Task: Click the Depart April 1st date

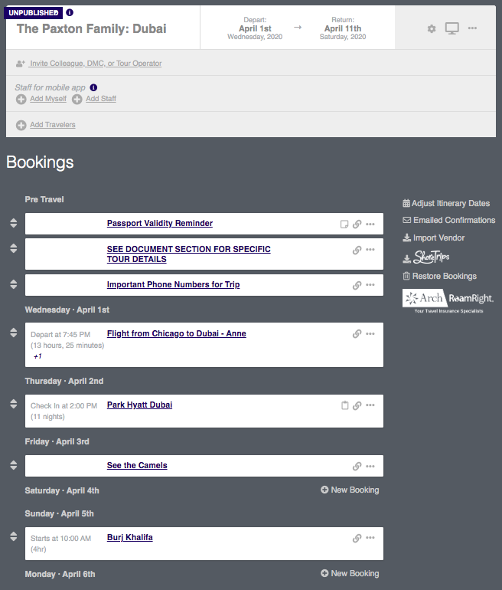Action: pos(255,28)
